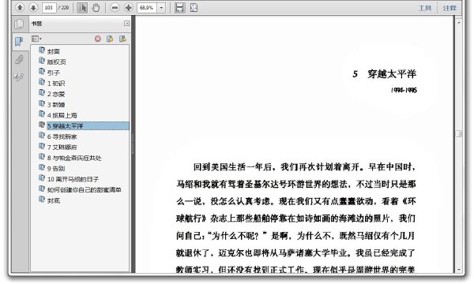Click the zoom percentage field 68.9%
The width and height of the screenshot is (474, 284).
pyautogui.click(x=147, y=8)
